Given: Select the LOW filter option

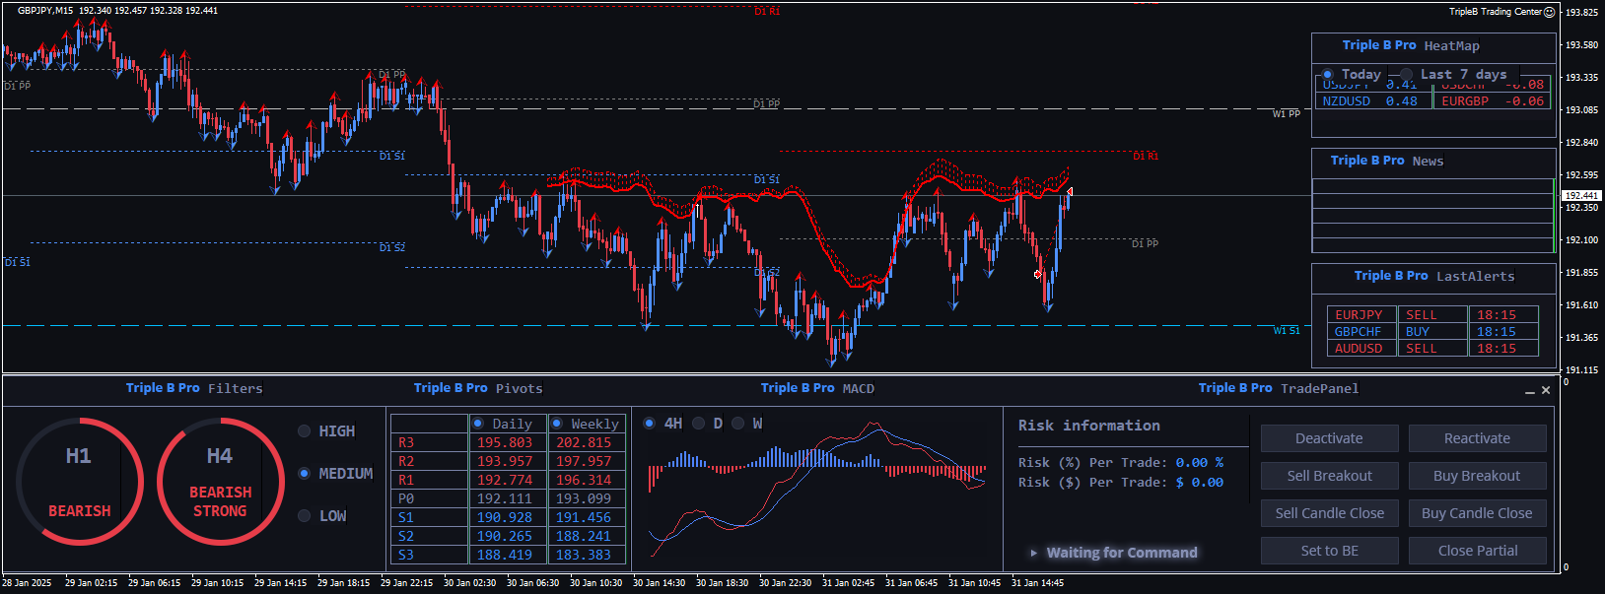Looking at the screenshot, I should click(x=305, y=516).
